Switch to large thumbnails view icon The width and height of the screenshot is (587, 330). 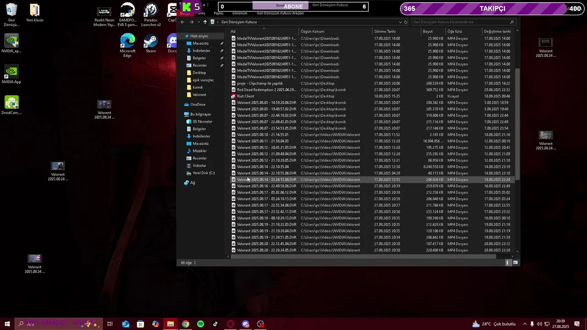(x=515, y=263)
